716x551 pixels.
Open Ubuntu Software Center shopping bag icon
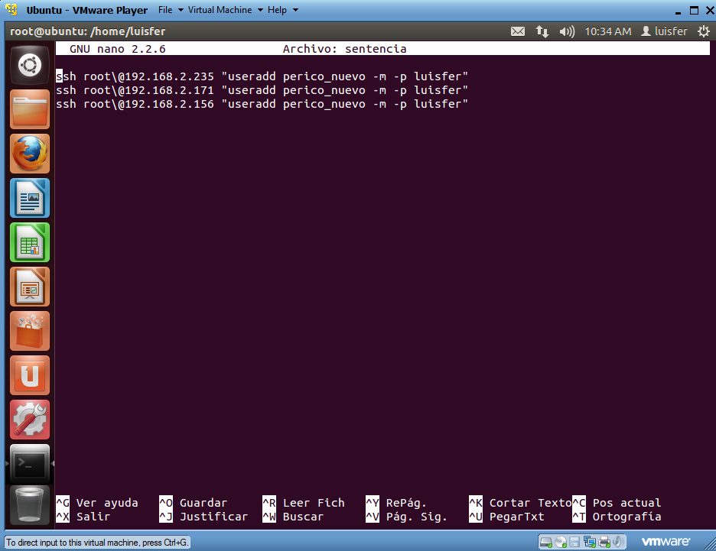coord(30,331)
